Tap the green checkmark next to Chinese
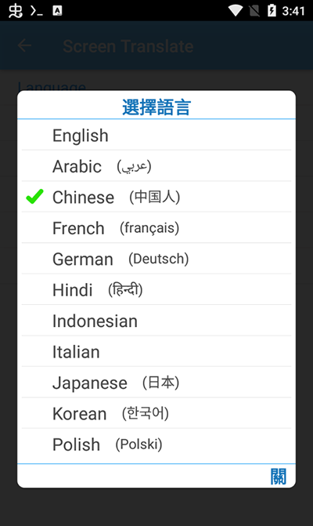Viewport: 313px width, 526px height. point(34,197)
